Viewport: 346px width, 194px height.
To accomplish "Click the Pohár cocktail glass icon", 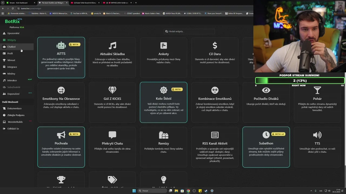I will pyautogui.click(x=317, y=90).
